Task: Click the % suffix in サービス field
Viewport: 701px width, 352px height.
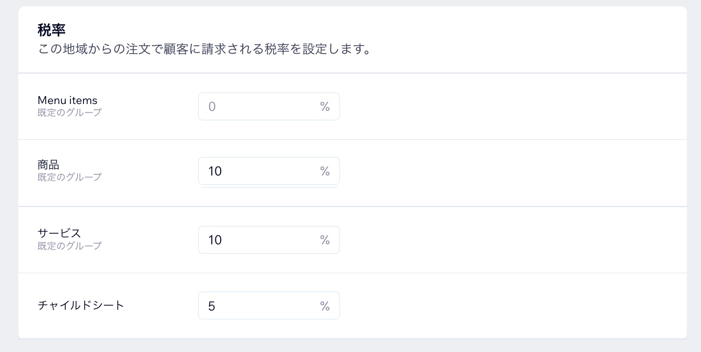Action: [325, 240]
